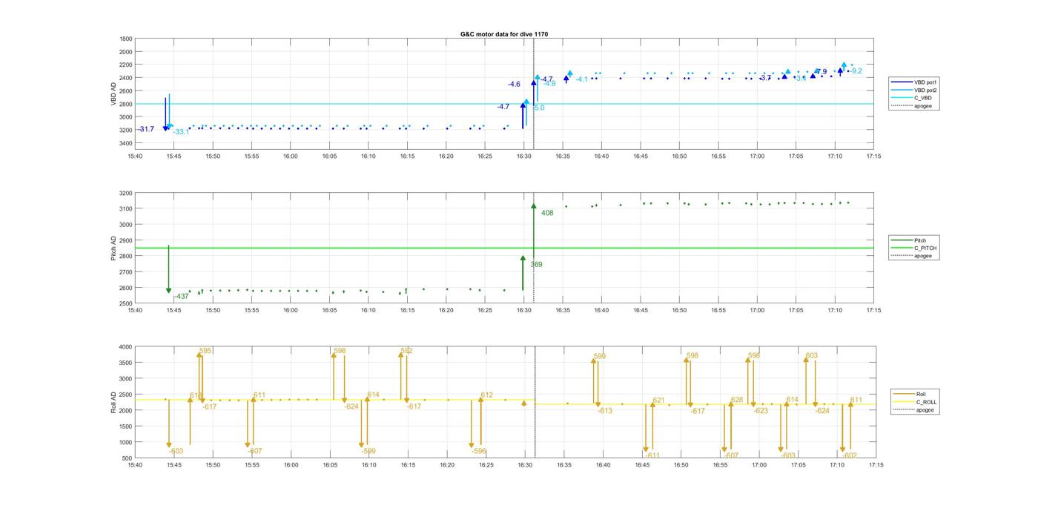Click the 592 roll data label
This screenshot has width=1038, height=514.
tap(406, 351)
